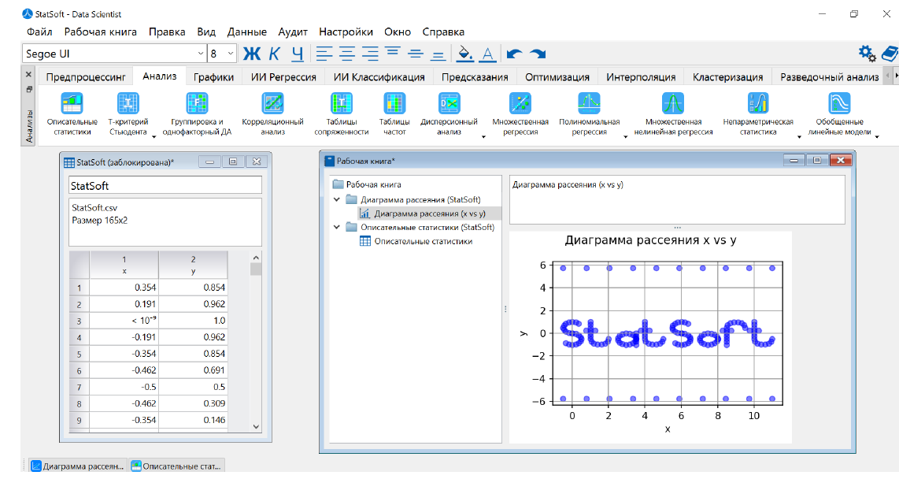This screenshot has height=479, width=899.
Task: Open Множественная нелинейная регрессия
Action: point(673,114)
